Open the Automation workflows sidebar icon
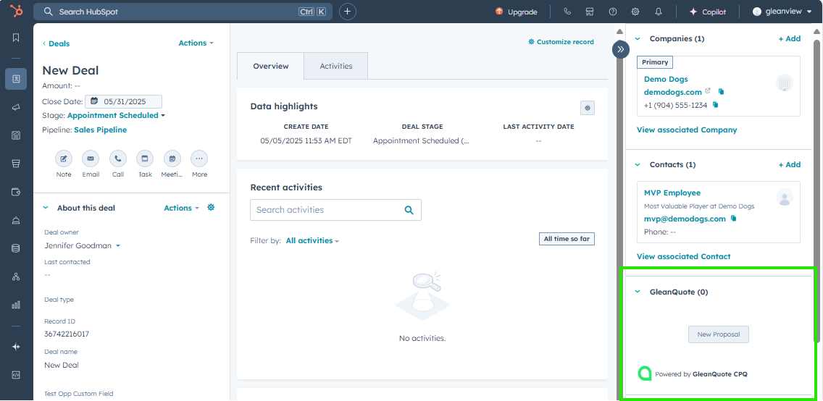 point(16,277)
